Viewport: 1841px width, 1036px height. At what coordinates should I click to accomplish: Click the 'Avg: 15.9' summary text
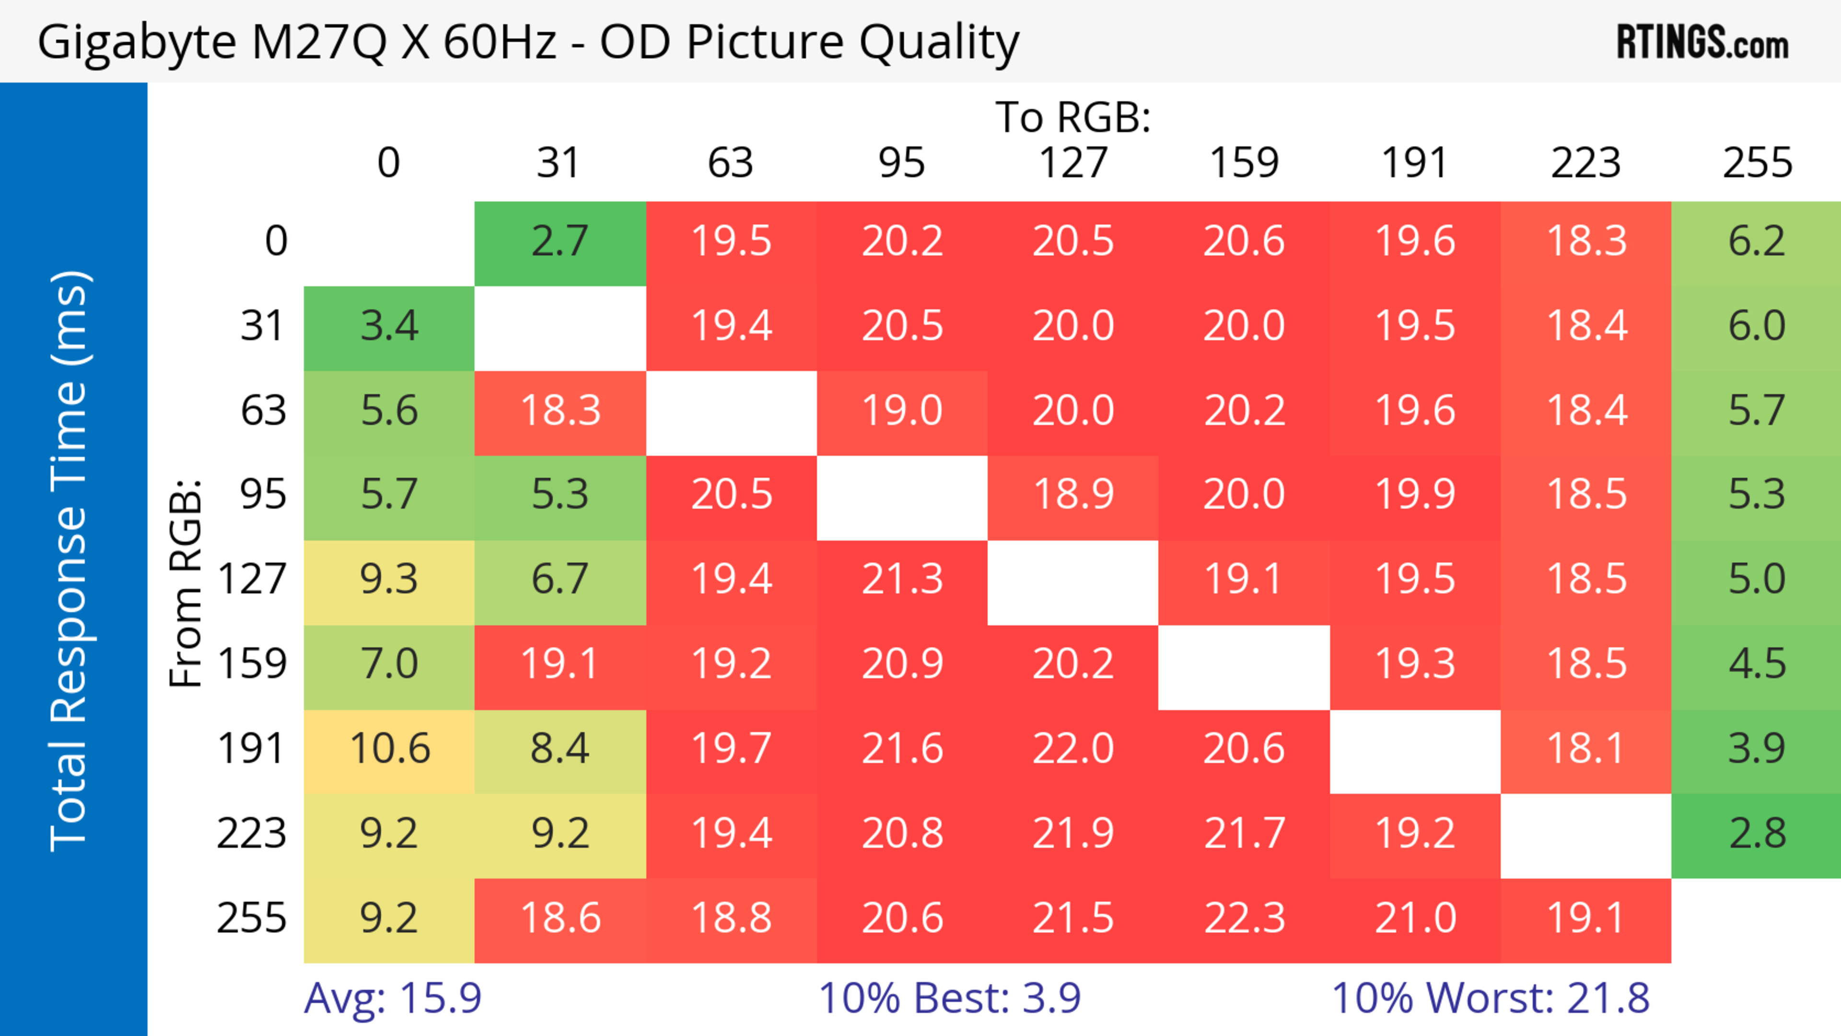pos(392,998)
